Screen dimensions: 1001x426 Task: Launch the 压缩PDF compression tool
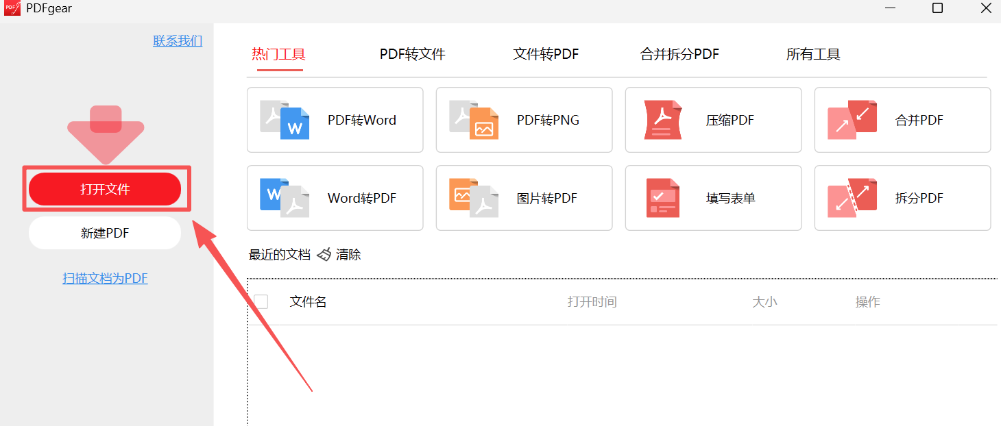click(x=713, y=119)
